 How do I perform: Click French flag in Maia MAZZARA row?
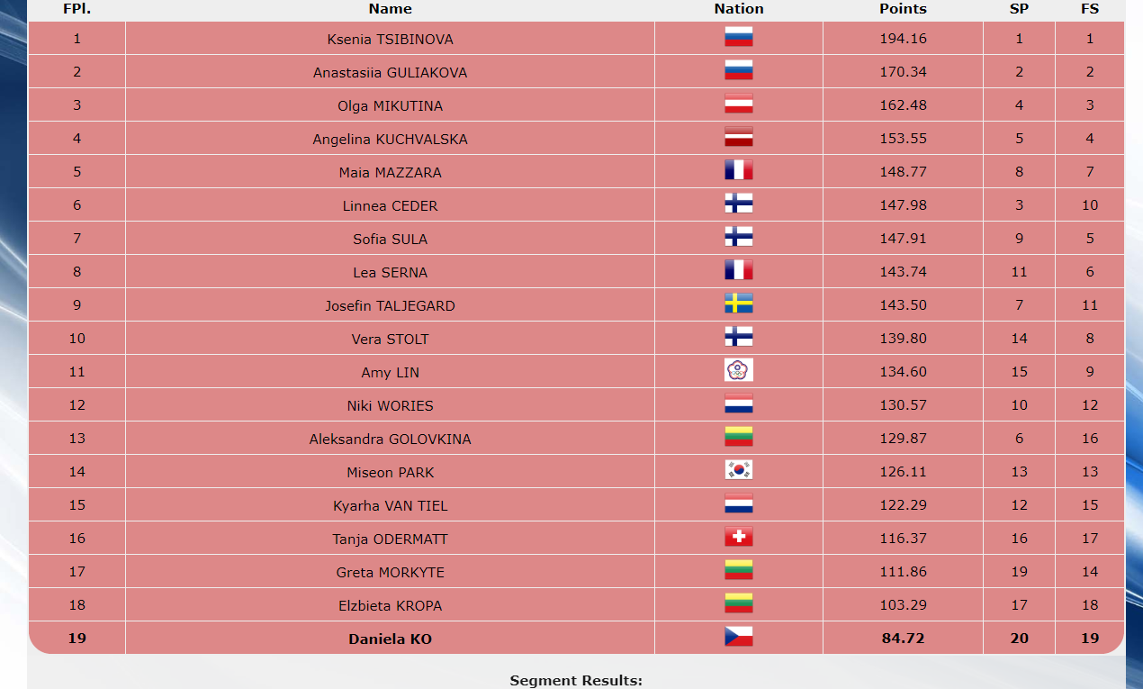click(739, 170)
